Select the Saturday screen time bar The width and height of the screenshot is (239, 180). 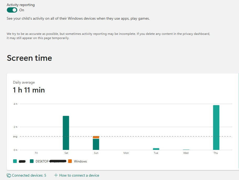(66, 133)
